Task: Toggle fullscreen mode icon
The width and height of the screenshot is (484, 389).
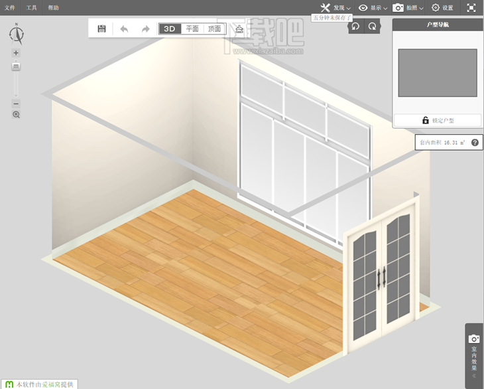Action: (x=471, y=8)
